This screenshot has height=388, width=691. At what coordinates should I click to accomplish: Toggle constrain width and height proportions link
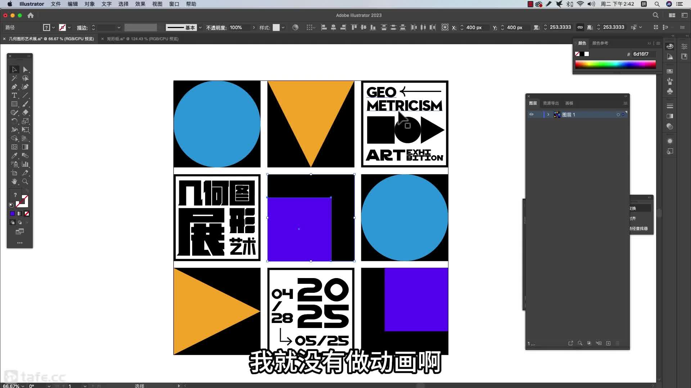(x=580, y=27)
